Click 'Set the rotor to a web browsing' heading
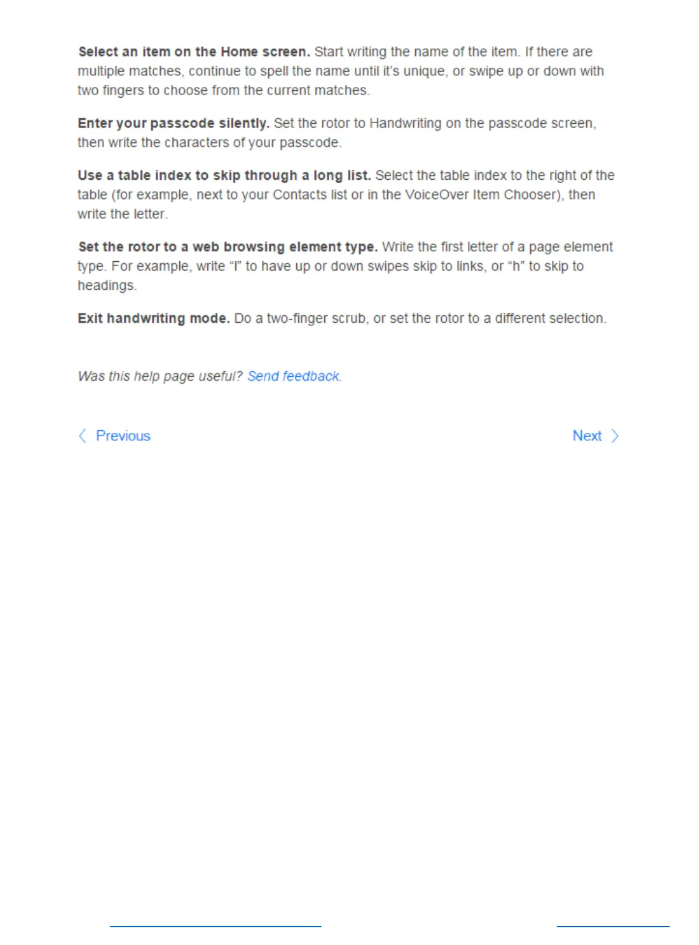699x945 pixels. [x=228, y=247]
